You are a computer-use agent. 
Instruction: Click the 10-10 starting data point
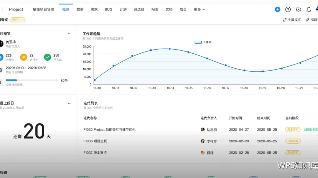click(x=95, y=80)
